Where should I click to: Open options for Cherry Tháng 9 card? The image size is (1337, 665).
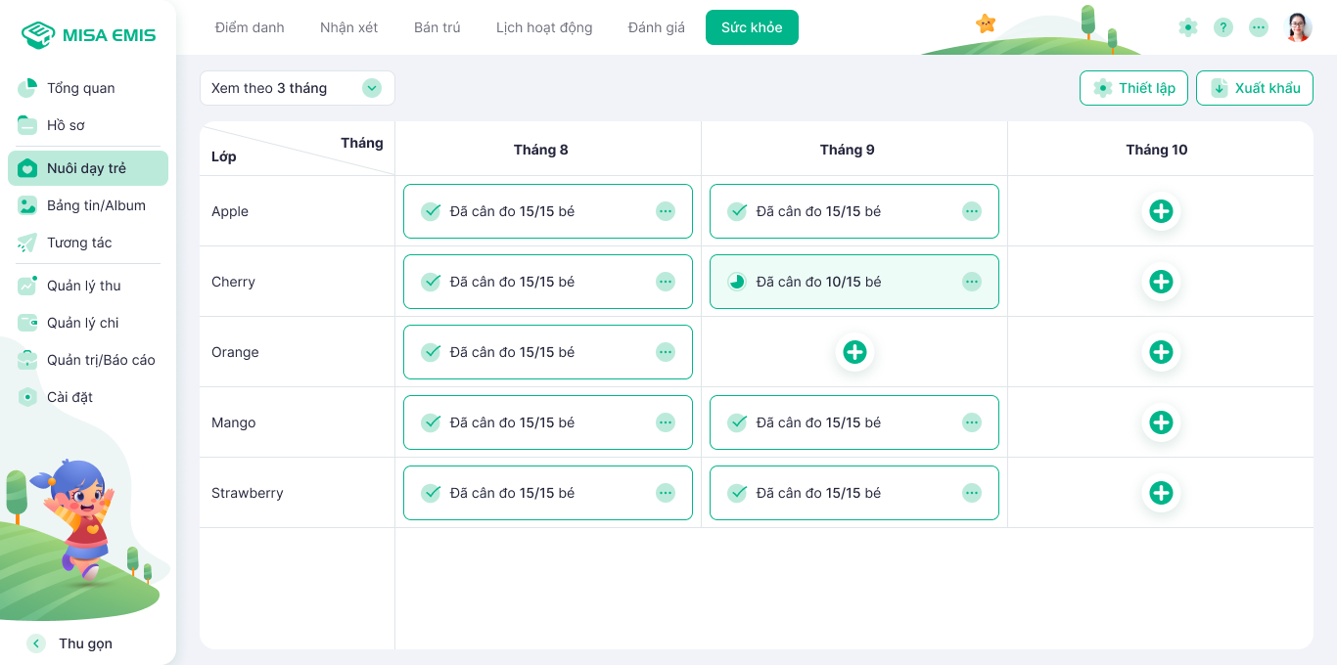(x=971, y=282)
